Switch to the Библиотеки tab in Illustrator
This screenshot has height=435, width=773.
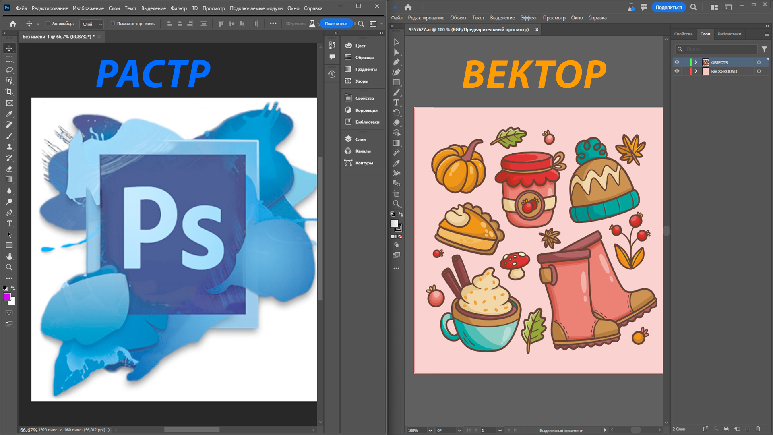(729, 34)
